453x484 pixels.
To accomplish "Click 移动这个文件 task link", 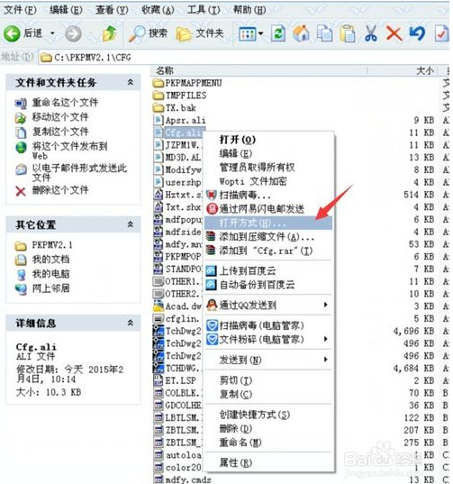I will tap(60, 117).
